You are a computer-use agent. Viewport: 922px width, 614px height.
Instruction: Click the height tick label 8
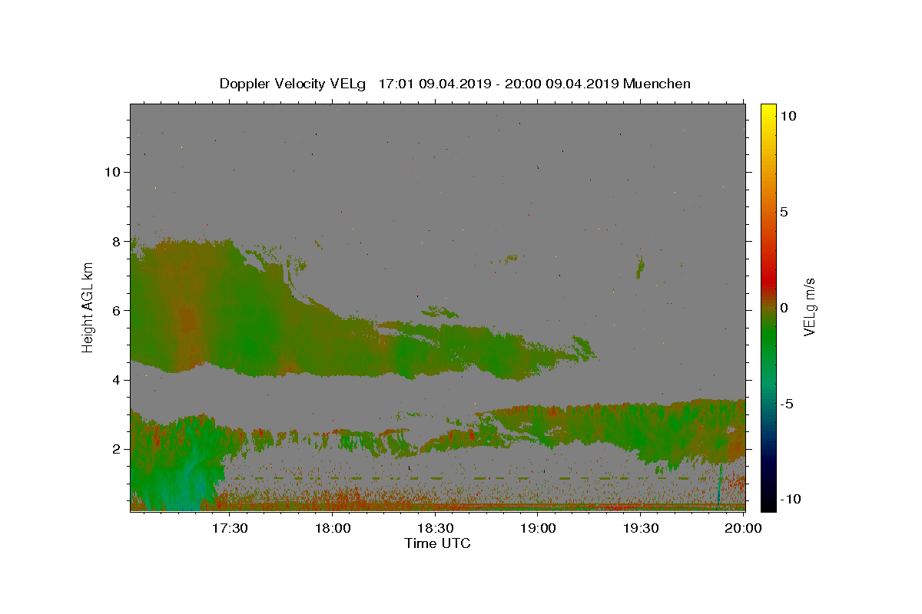[118, 241]
